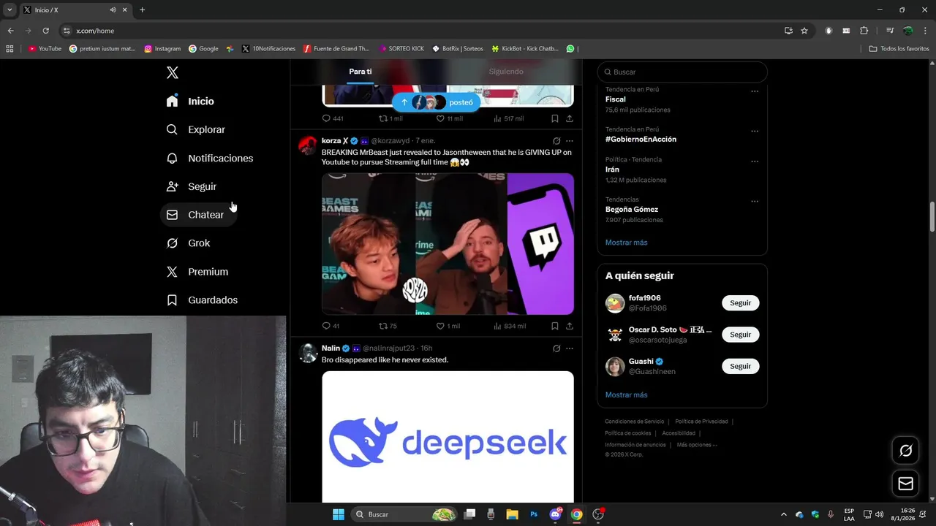Click Mostrar más under A quién seguir

click(x=626, y=395)
